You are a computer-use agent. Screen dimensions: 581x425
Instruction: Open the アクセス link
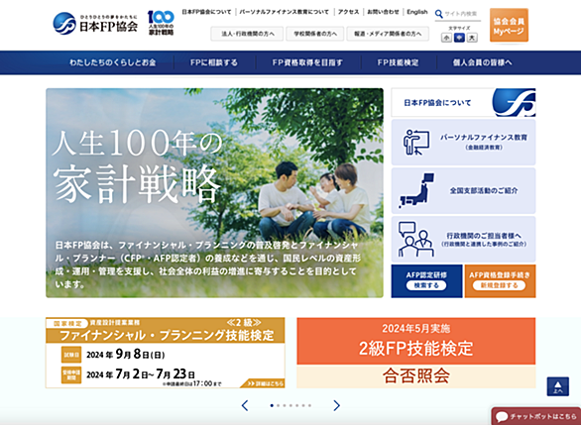[348, 12]
